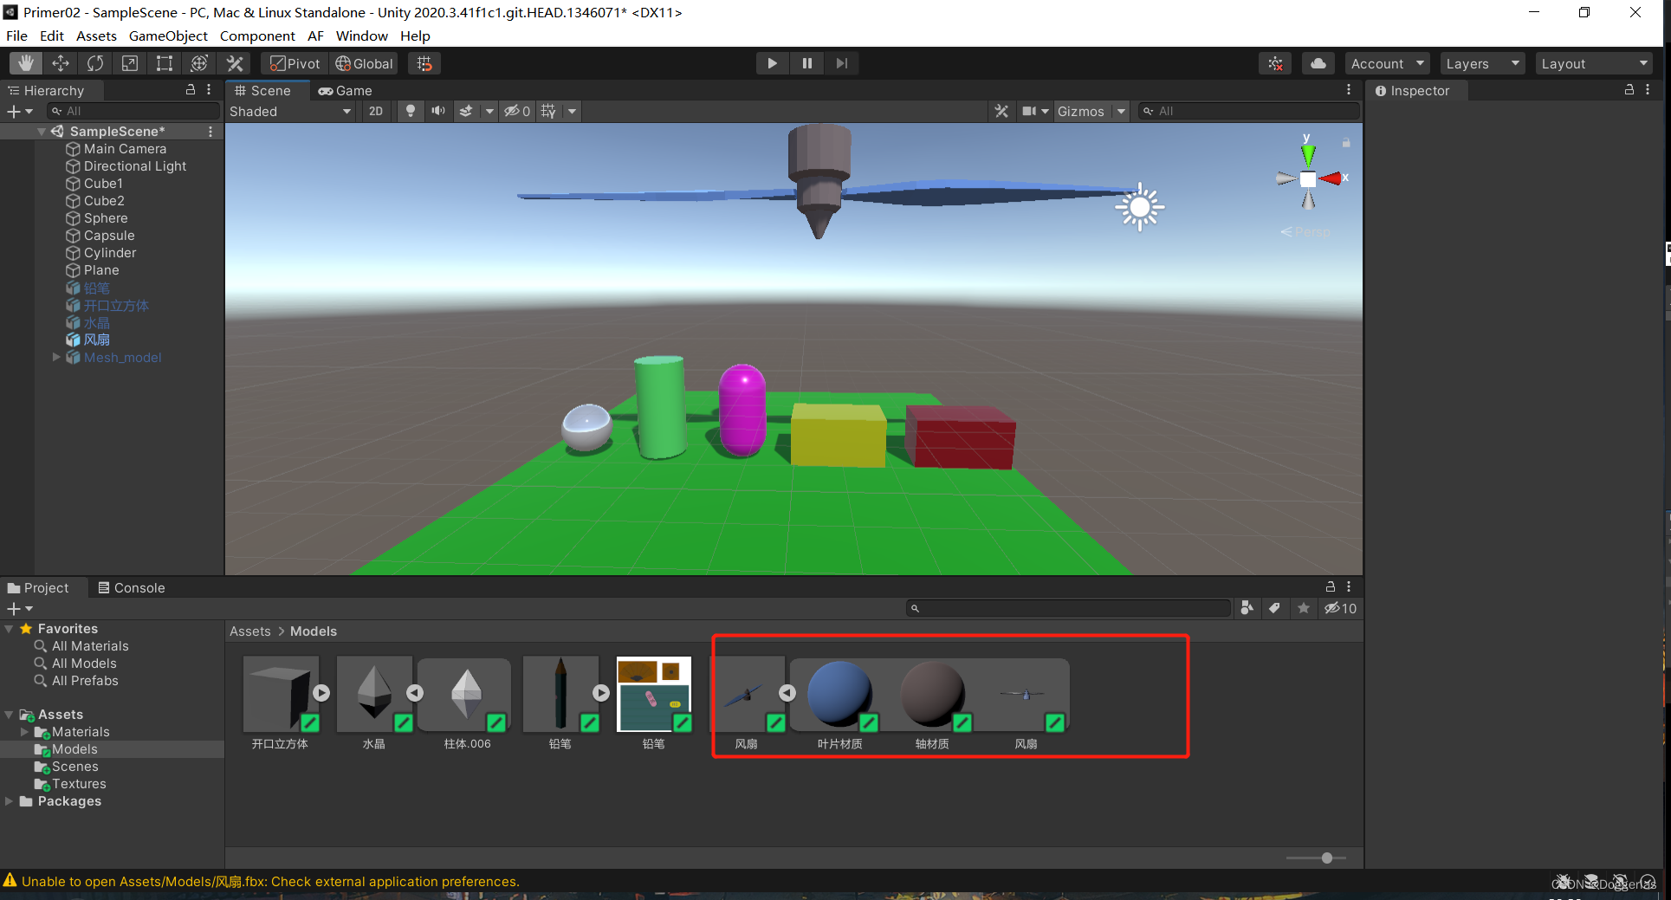The width and height of the screenshot is (1671, 900).
Task: Select the Move tool
Action: (x=61, y=63)
